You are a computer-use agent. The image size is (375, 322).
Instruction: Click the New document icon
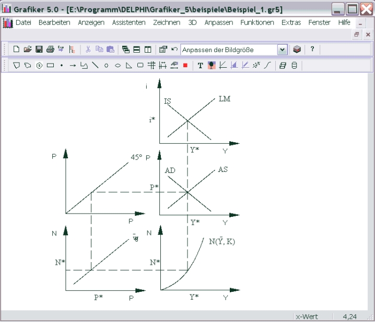point(16,49)
